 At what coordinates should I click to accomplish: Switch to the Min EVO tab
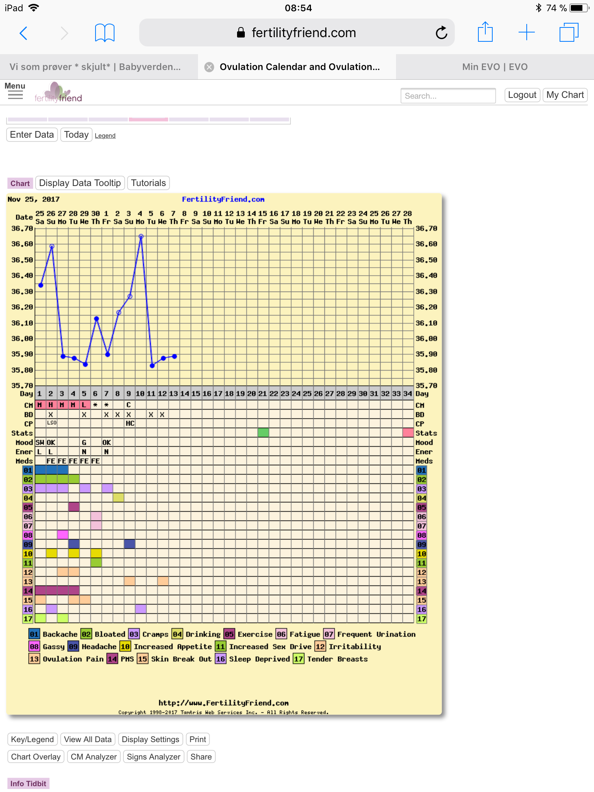[x=495, y=67]
